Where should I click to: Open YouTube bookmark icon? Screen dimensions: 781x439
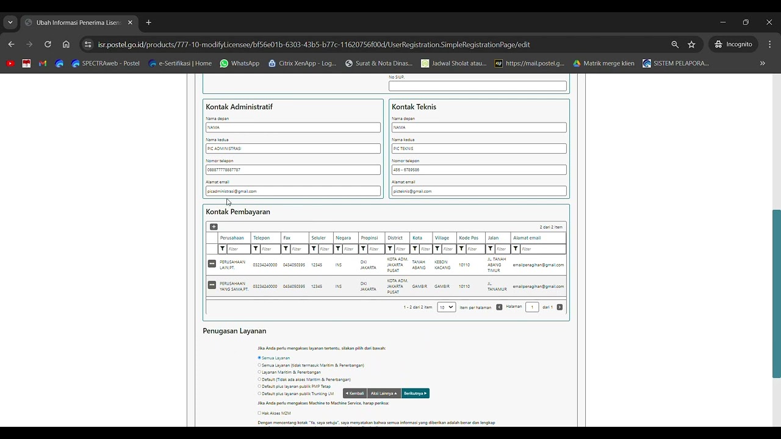(10, 63)
